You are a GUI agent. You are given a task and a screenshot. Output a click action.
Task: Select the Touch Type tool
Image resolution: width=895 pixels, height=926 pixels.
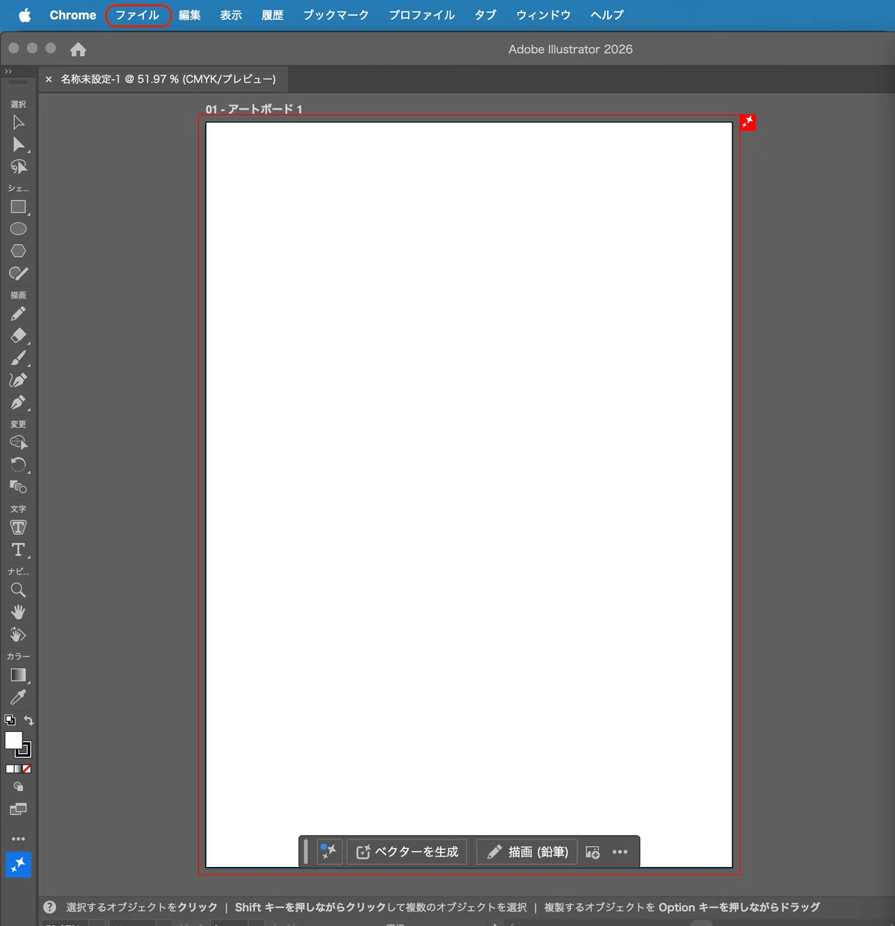tap(19, 528)
